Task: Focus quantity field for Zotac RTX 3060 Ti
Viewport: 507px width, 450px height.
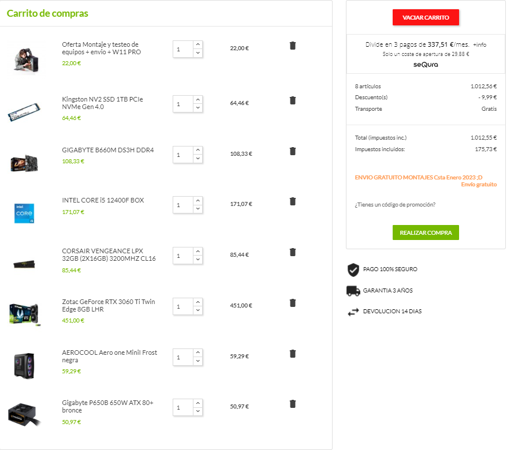Action: [183, 306]
